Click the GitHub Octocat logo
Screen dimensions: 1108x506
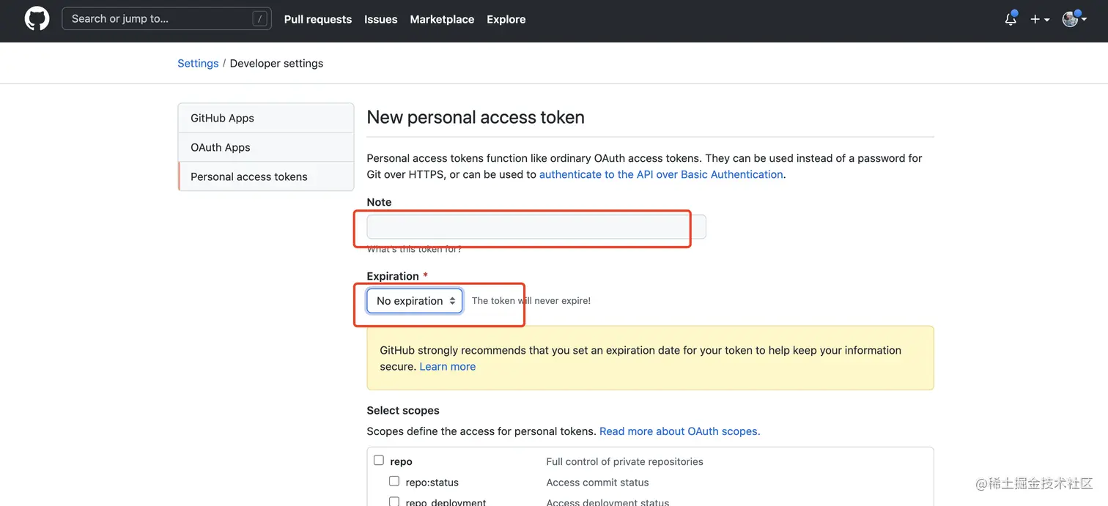(x=37, y=19)
